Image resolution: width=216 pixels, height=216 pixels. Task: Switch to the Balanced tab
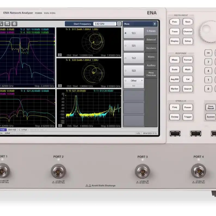(151, 40)
